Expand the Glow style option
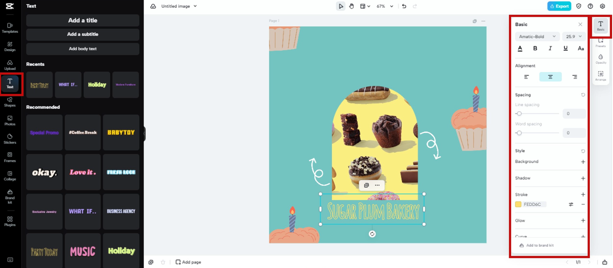The width and height of the screenshot is (613, 268). [x=583, y=221]
